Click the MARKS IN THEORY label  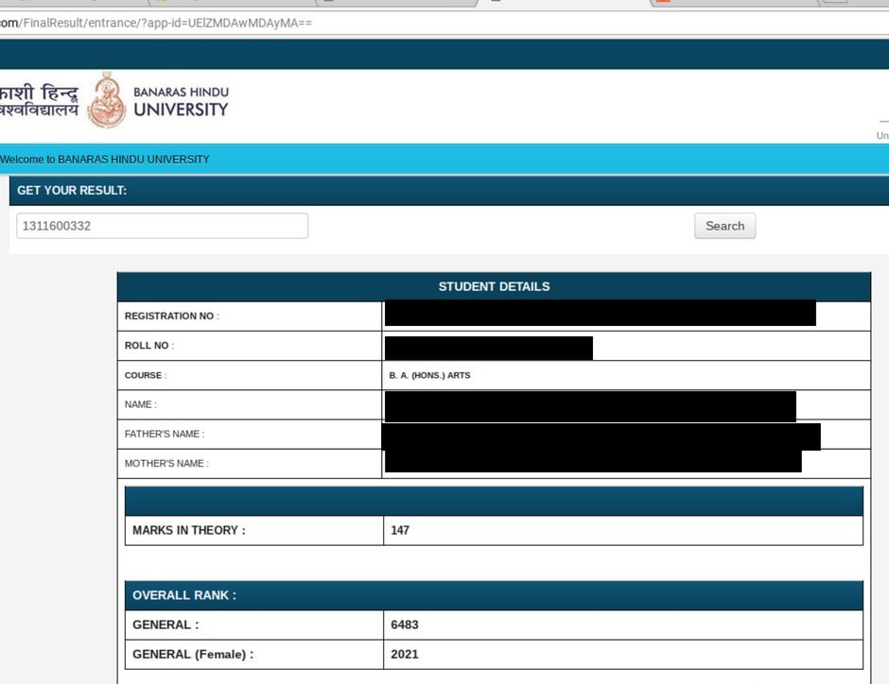click(x=189, y=531)
